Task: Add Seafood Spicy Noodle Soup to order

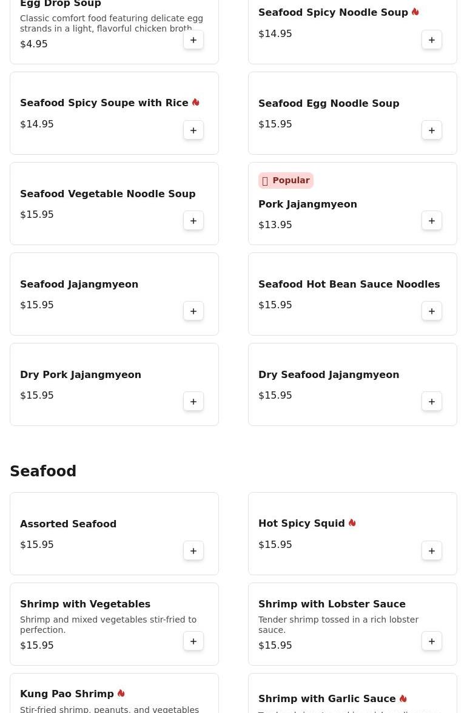Action: [432, 40]
